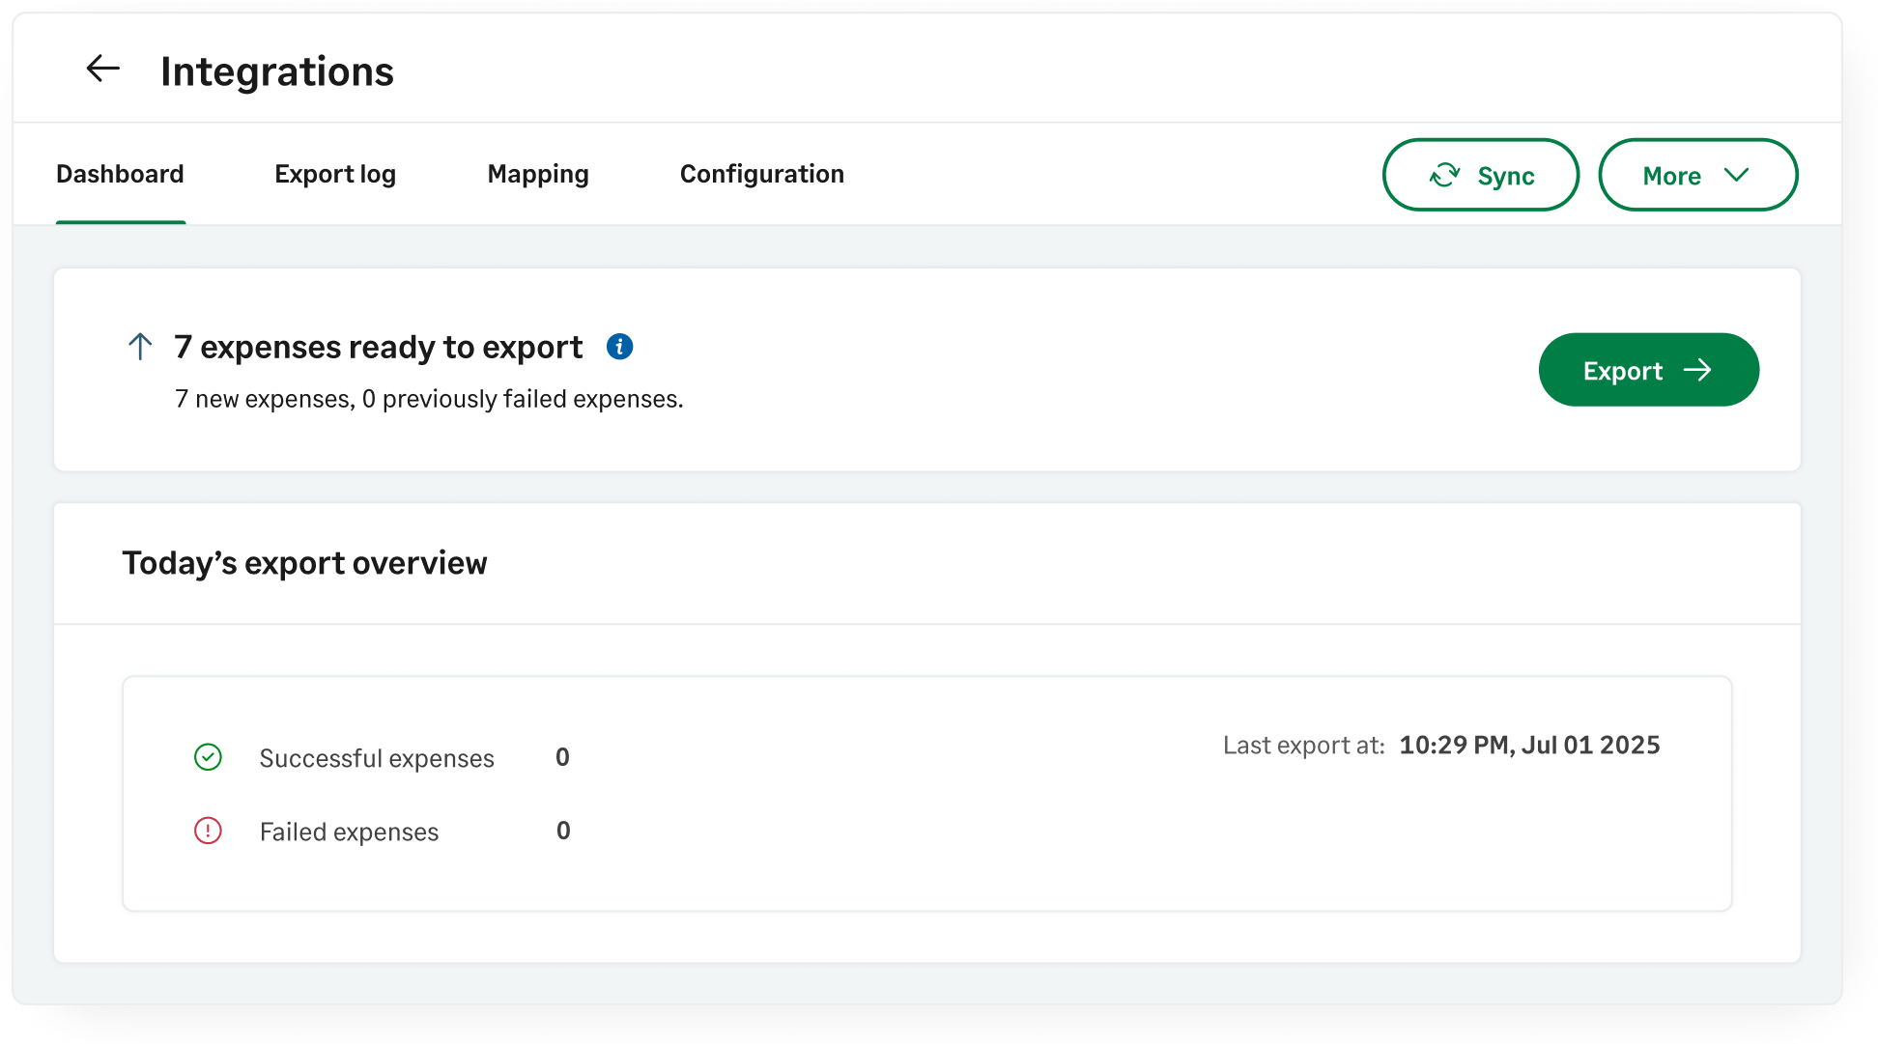Image resolution: width=1878 pixels, height=1044 pixels.
Task: Click the circular sync arrows icon
Action: (x=1444, y=175)
